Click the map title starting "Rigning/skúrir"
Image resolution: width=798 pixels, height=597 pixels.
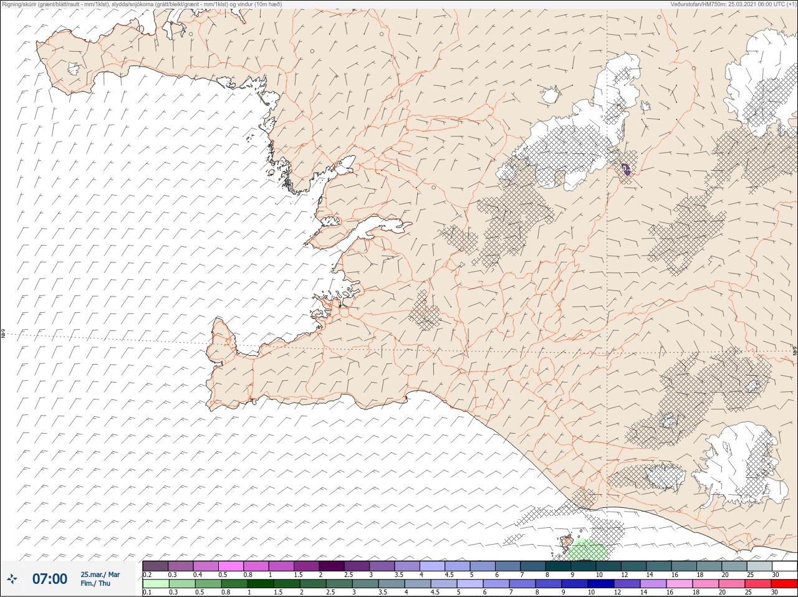142,4
